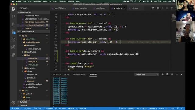
Task: Open the Selection menu
Action: (37, 1)
